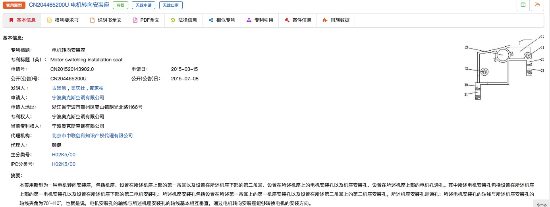Switch to the 权利要求书 tab

click(63, 20)
